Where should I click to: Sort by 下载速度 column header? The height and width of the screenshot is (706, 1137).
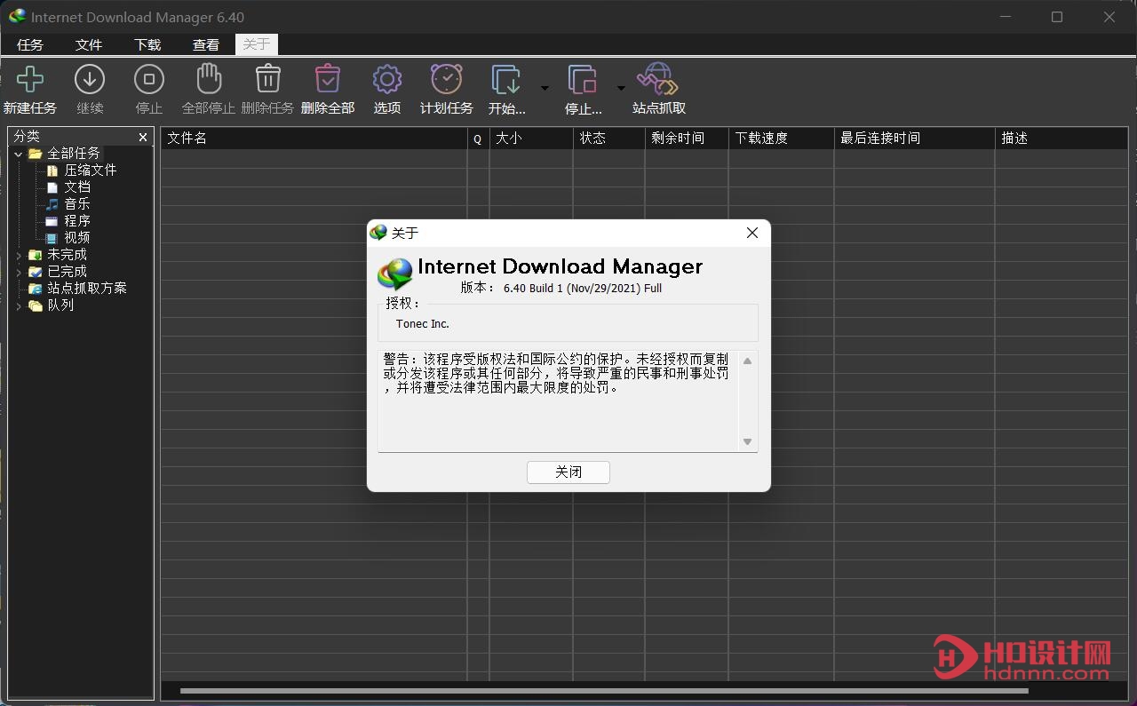(781, 139)
